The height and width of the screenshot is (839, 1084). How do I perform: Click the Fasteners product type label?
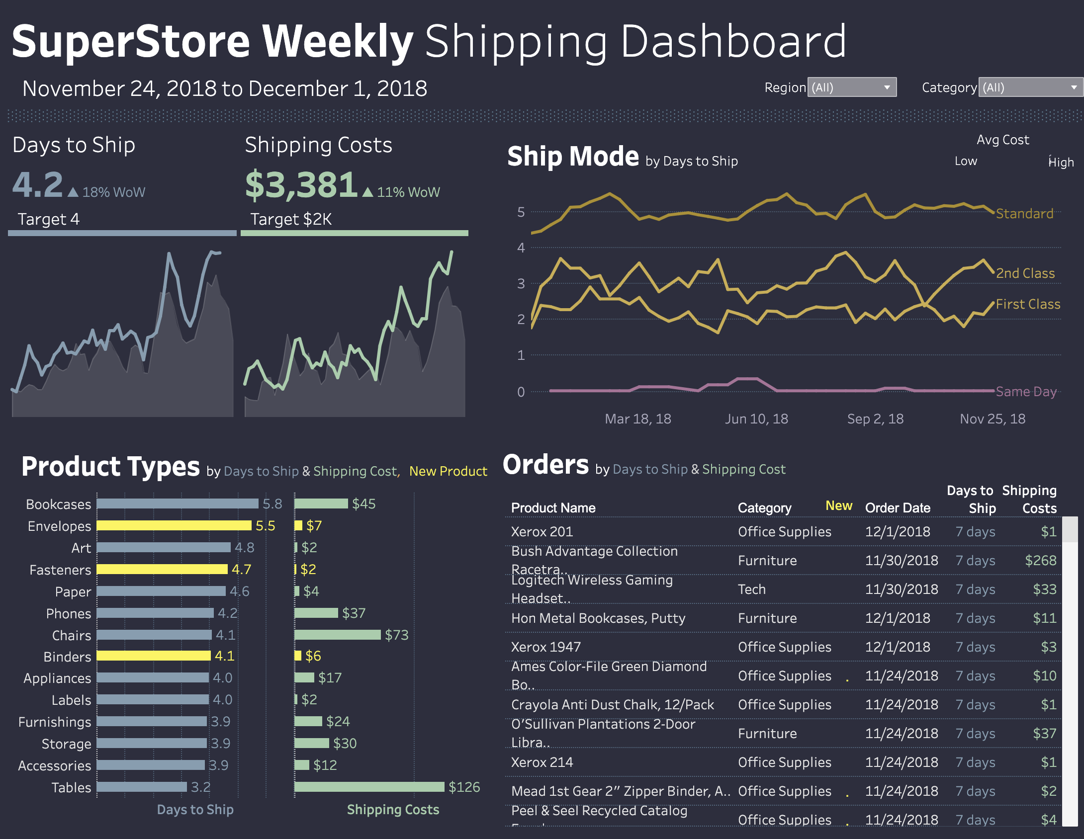click(x=60, y=570)
